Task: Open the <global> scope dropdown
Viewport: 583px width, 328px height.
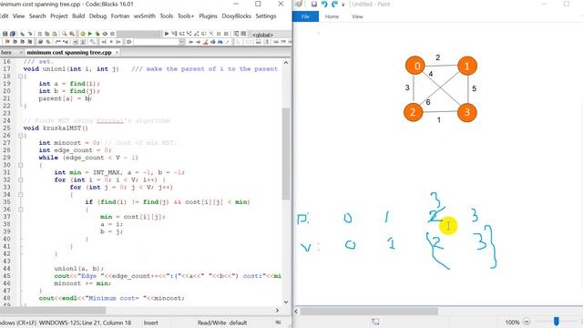Action: point(271,35)
